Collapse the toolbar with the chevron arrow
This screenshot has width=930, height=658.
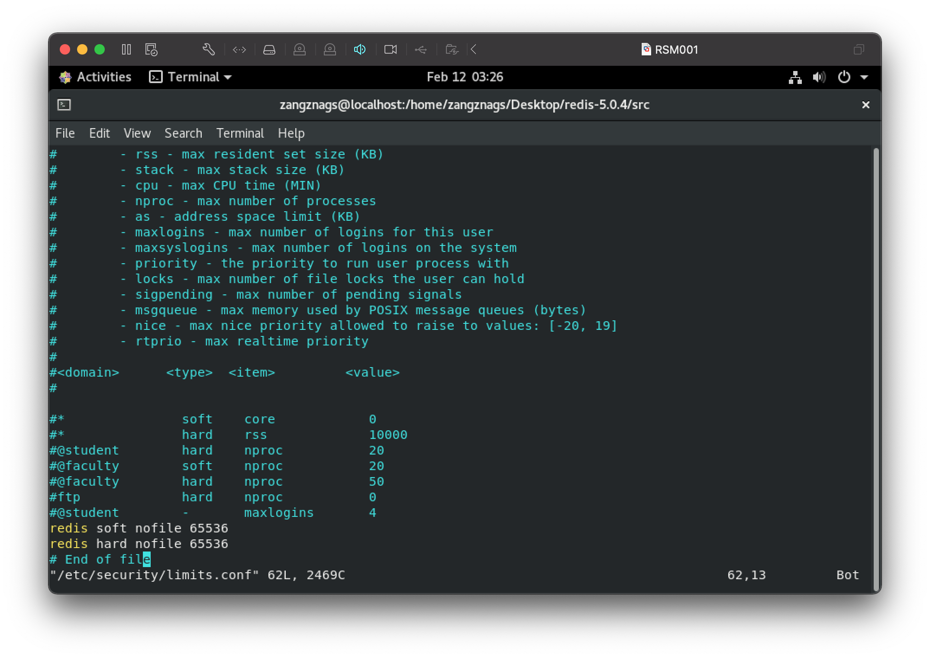(x=474, y=49)
